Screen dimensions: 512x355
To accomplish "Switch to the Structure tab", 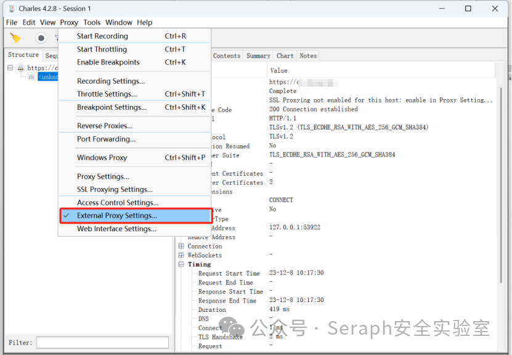I will [23, 54].
